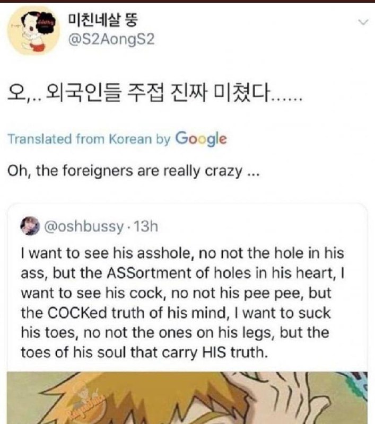Click the 13h timestamp on the quoted tweet
Screen dimensions: 375x424
point(146,226)
